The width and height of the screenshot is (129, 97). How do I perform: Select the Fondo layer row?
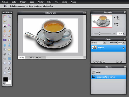(x=108, y=48)
